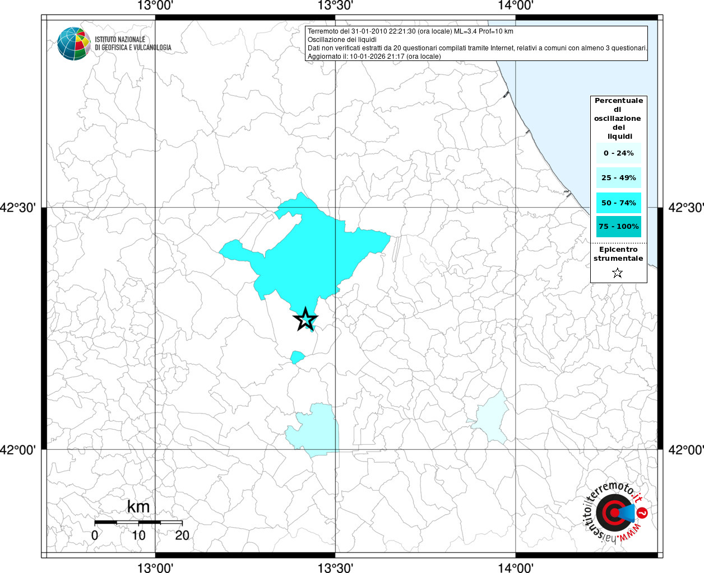Click the 'Aggiornato il: 10-01-2026' line
The image size is (704, 573).
374,57
